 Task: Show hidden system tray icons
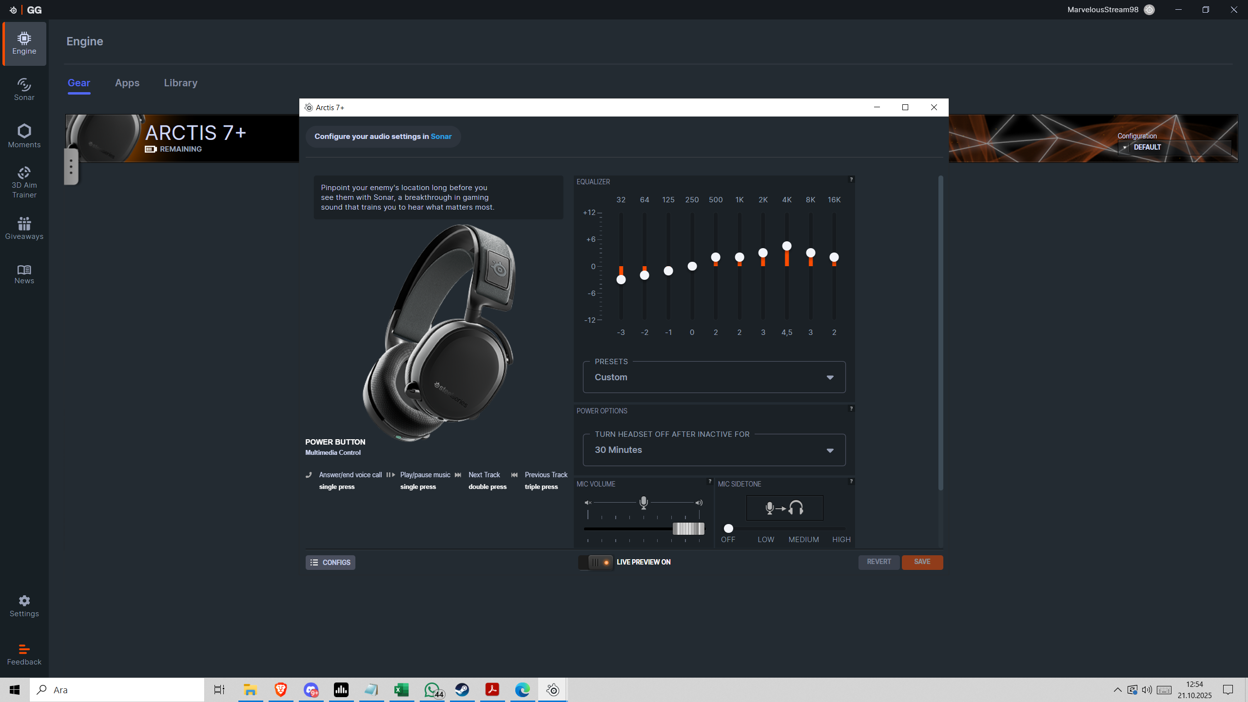click(x=1117, y=690)
